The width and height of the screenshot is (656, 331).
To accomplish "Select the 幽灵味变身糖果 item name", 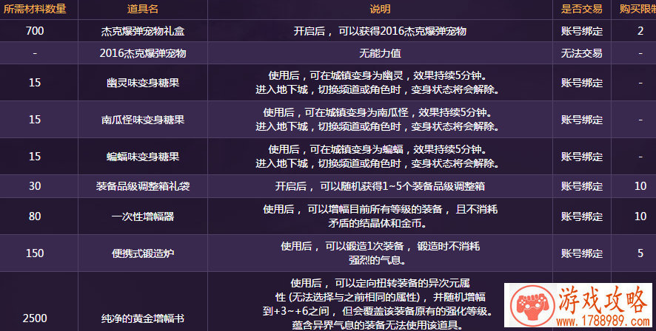I will pos(143,83).
